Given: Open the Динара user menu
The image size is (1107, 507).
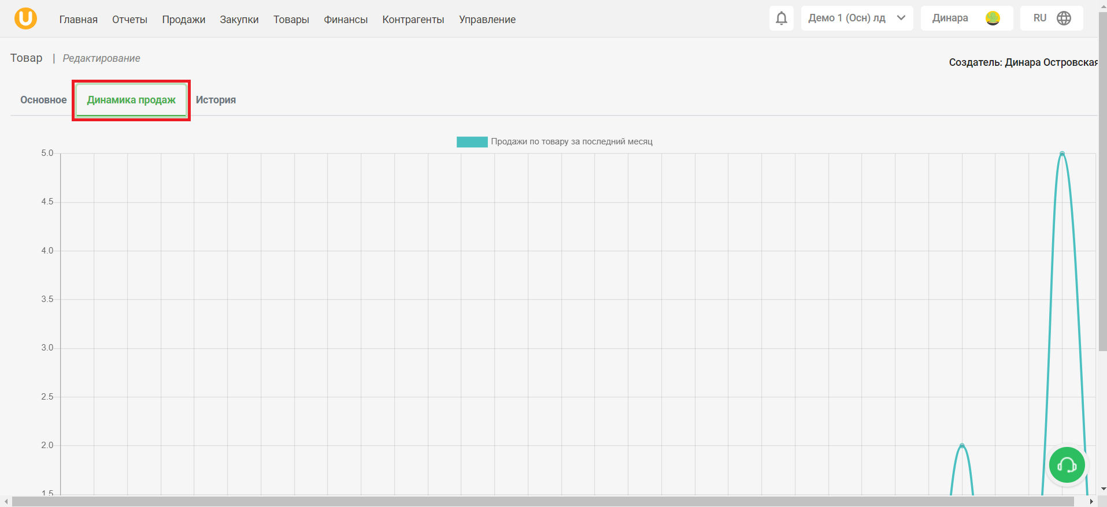Looking at the screenshot, I should [967, 18].
